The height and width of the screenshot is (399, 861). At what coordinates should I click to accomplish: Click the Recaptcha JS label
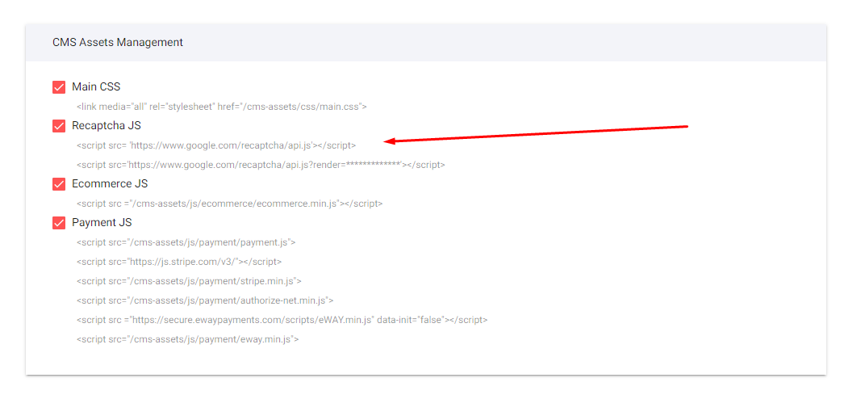tap(107, 126)
